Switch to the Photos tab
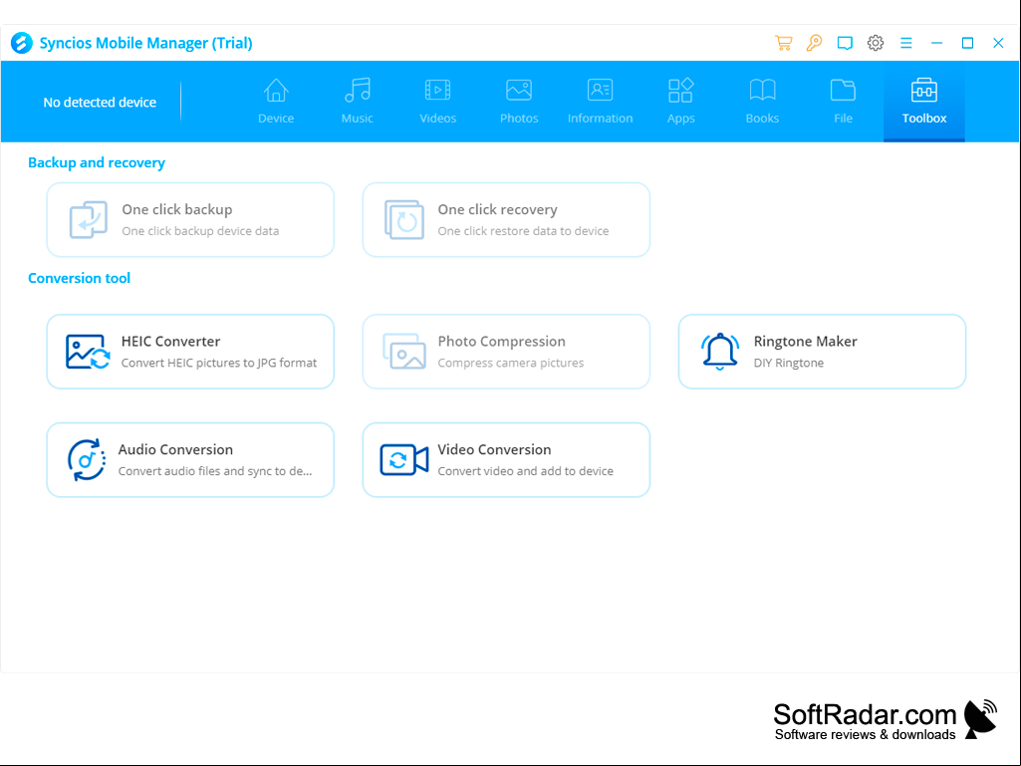 tap(519, 101)
